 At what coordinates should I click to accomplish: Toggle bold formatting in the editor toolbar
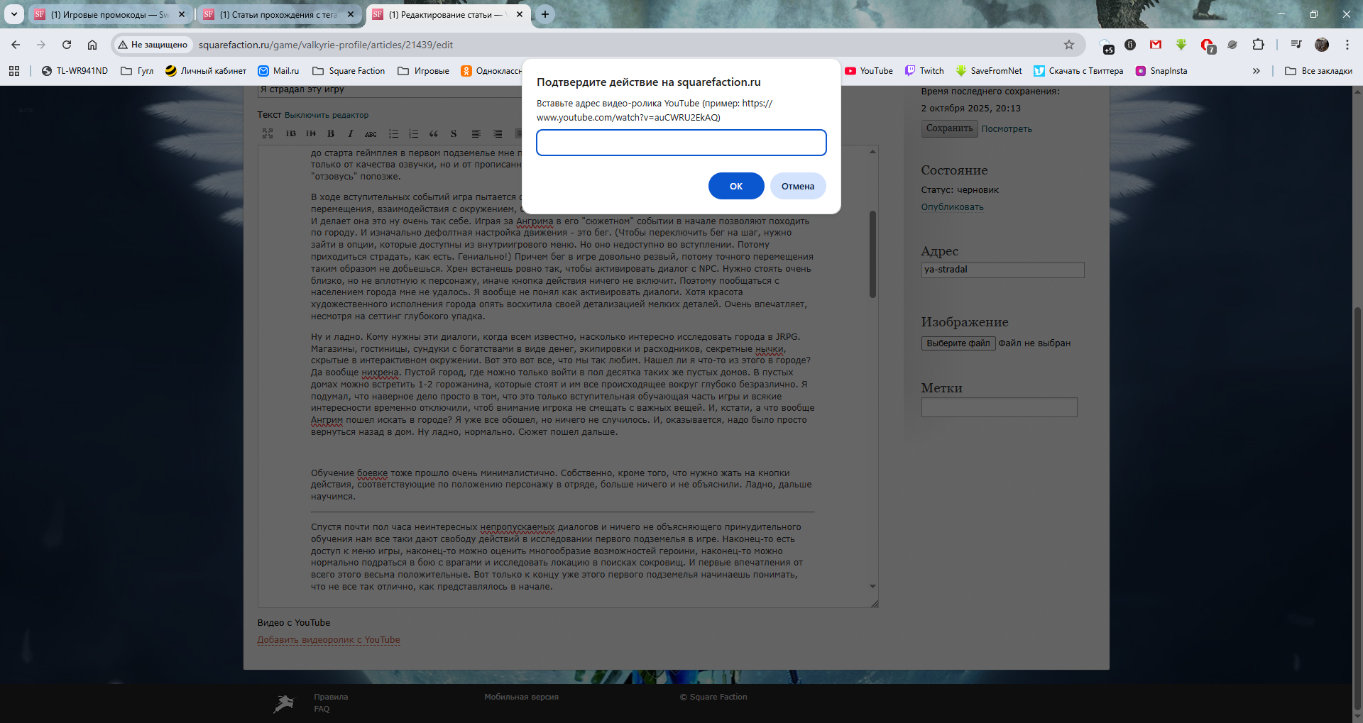tap(331, 133)
